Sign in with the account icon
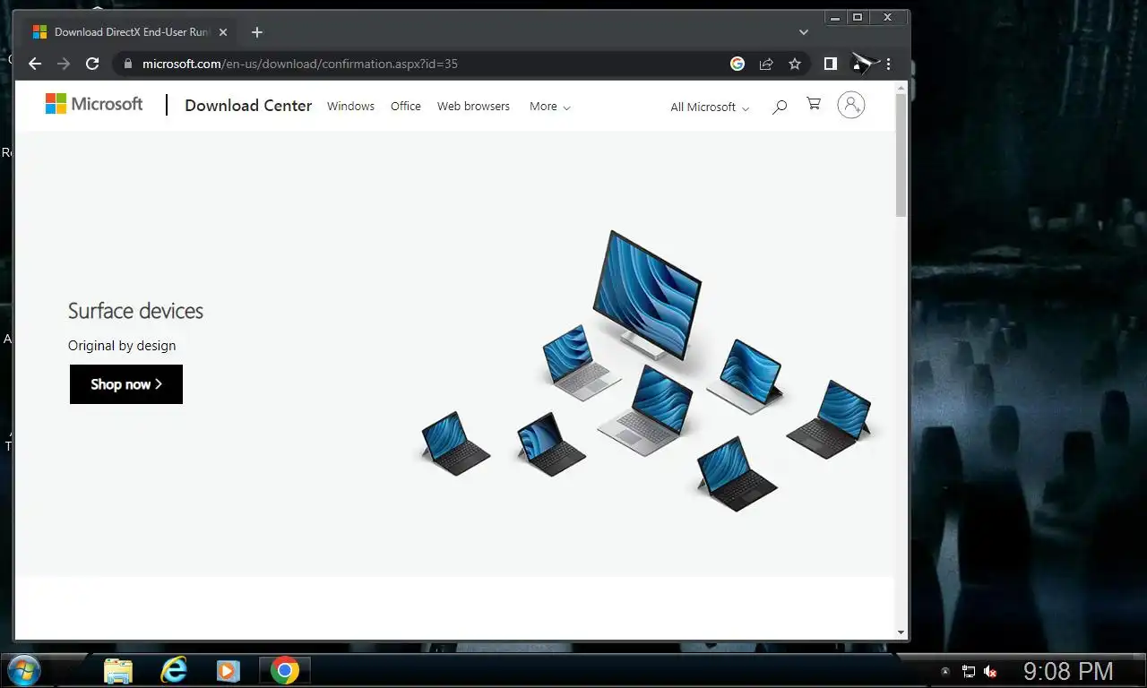This screenshot has width=1147, height=688. coord(851,105)
